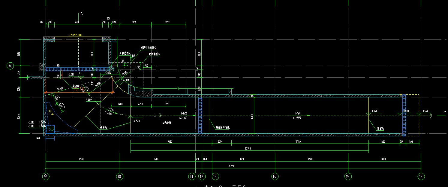Click grid axis bubble 16
Image resolution: width=448 pixels, height=187 pixels.
(421, 177)
